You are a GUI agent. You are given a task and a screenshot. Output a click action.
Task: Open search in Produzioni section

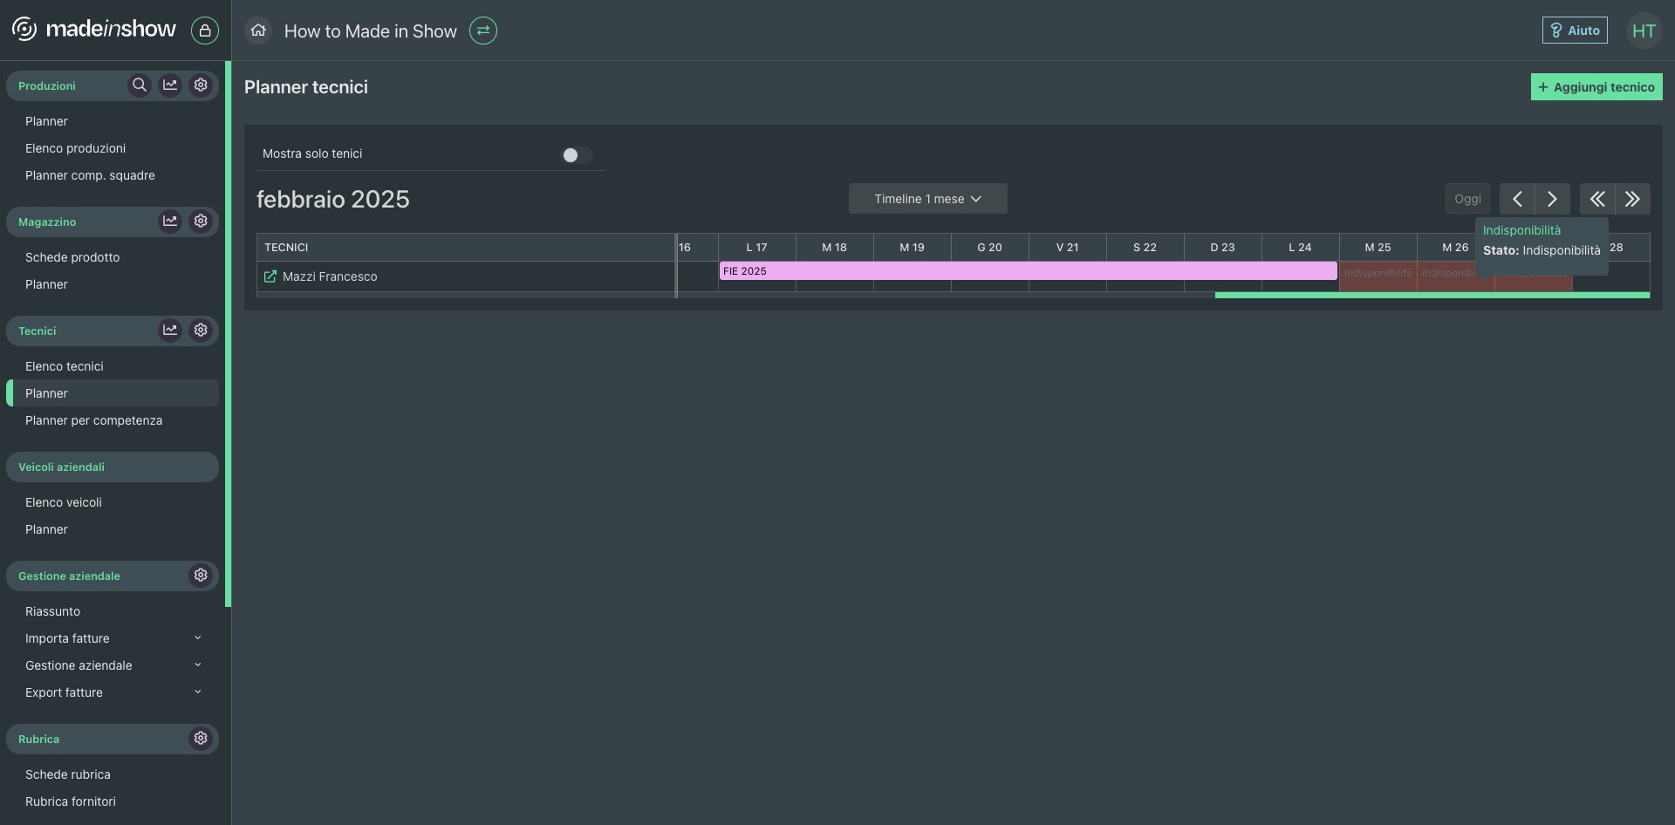click(139, 85)
